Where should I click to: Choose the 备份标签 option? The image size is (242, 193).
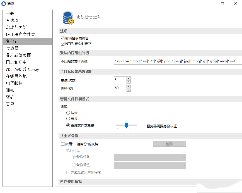73,165
